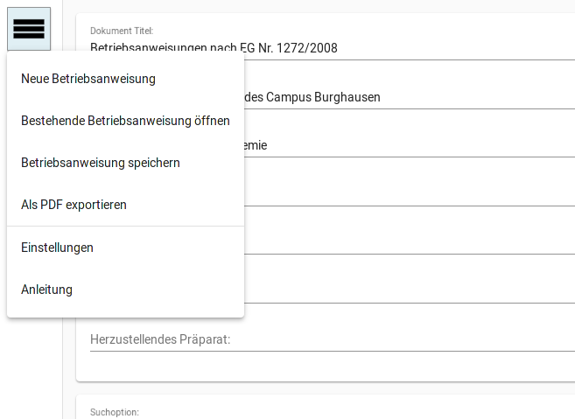This screenshot has width=575, height=419.
Task: Select Bestehende Betriebsanweisung öffnen
Action: (125, 121)
